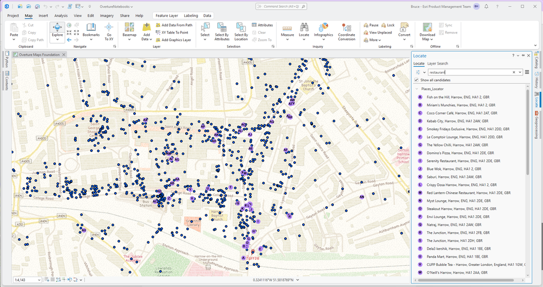This screenshot has height=287, width=543.
Task: Click the Add Data icon
Action: (146, 28)
